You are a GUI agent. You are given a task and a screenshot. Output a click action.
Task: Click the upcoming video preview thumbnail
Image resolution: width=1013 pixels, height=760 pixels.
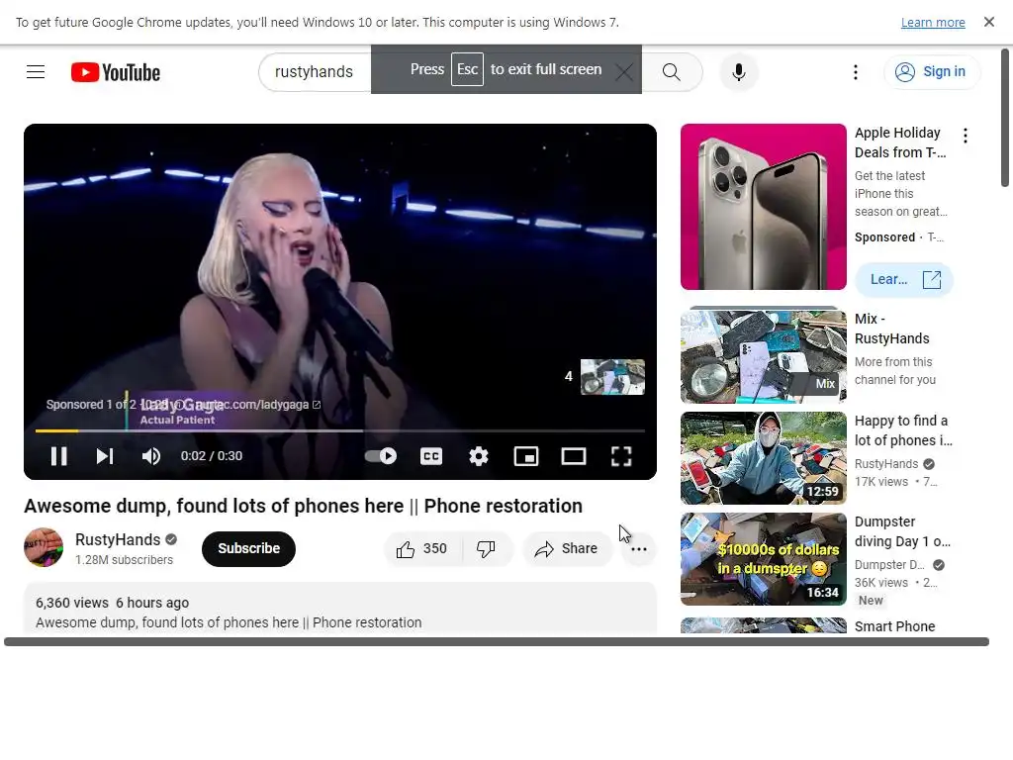[612, 377]
